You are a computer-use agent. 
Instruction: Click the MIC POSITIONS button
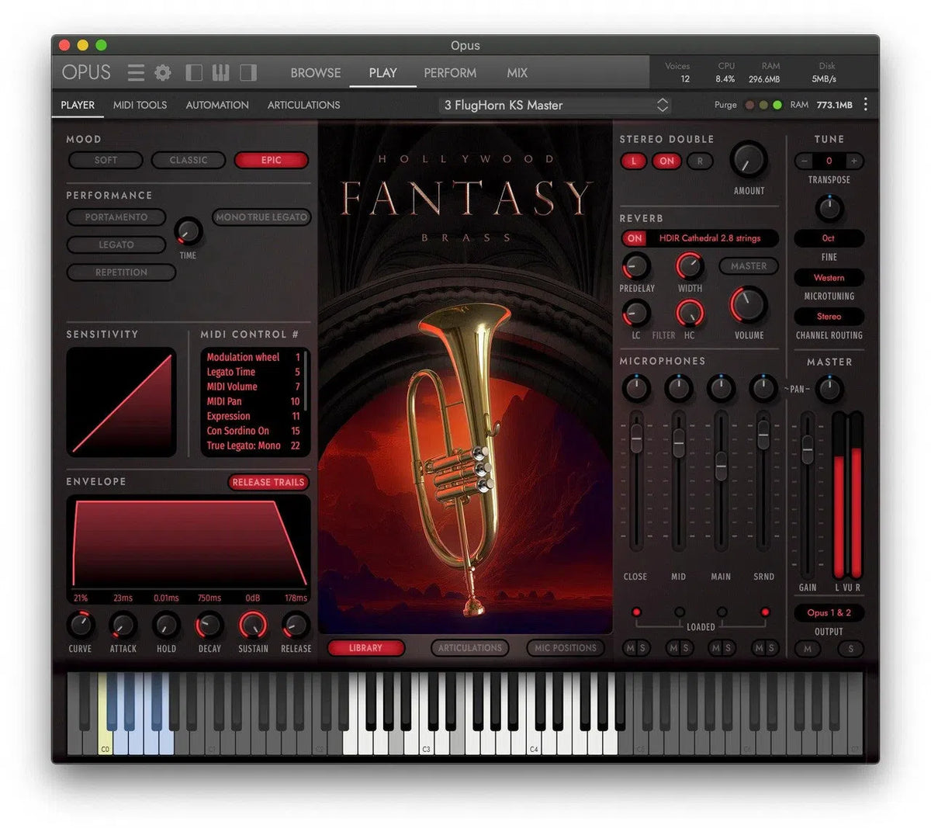(565, 648)
